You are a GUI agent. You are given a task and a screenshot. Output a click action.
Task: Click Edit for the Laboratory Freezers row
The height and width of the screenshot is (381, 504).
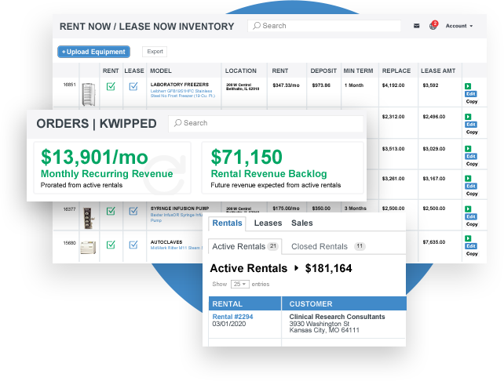click(x=471, y=94)
